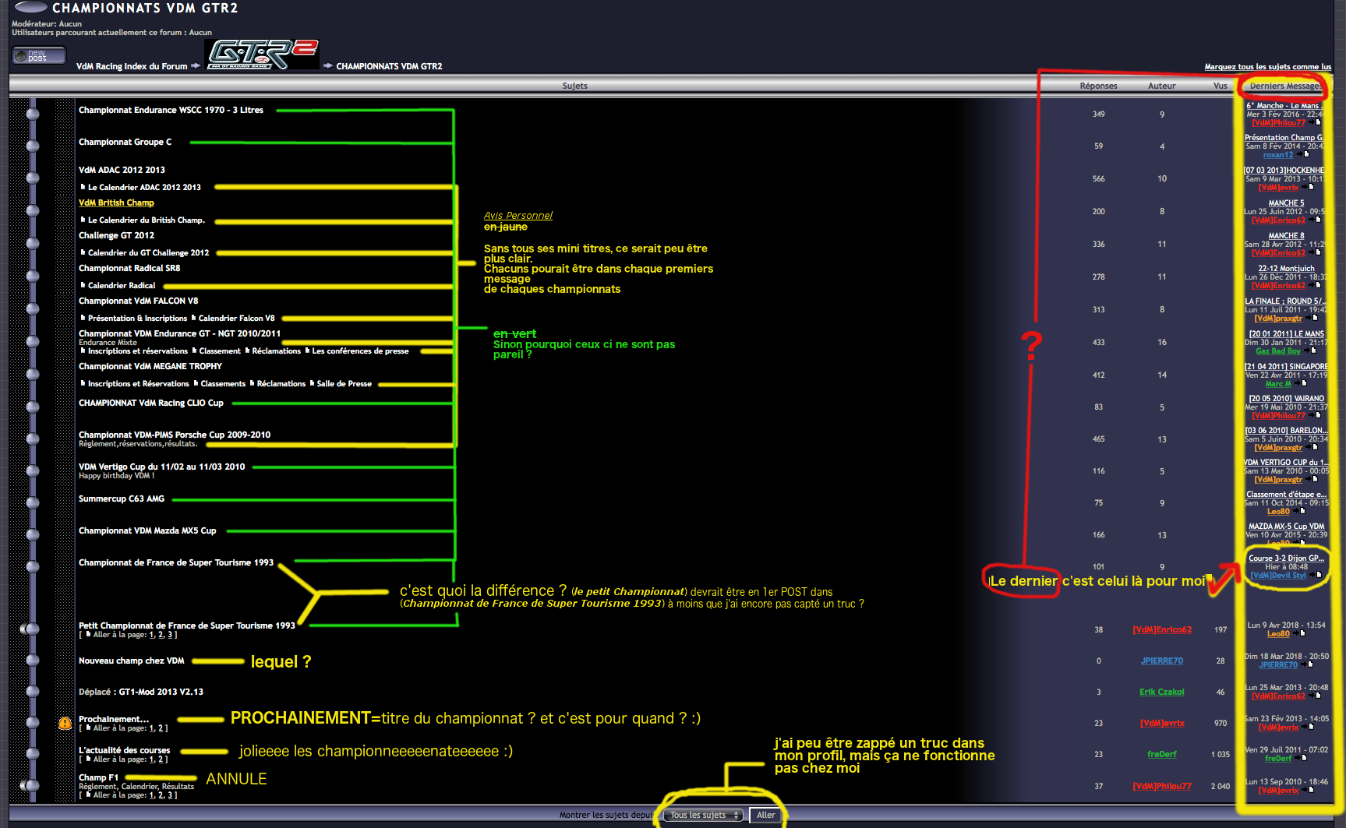Click Marquez tous les sujets comme lus
Image resolution: width=1346 pixels, height=828 pixels.
(x=1267, y=67)
